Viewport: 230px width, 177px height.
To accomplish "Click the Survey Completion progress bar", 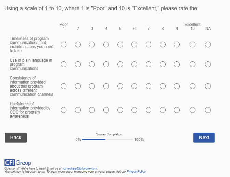I will tap(107, 139).
